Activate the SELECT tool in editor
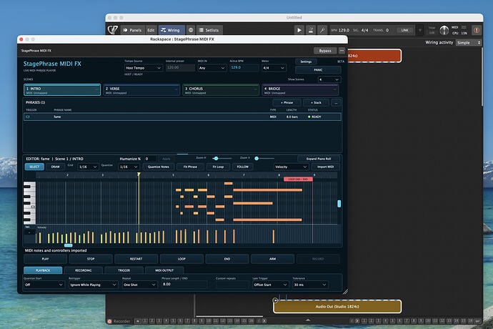This screenshot has width=493, height=329. [34, 167]
